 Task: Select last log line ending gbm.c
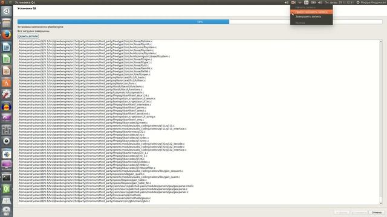tap(84, 201)
